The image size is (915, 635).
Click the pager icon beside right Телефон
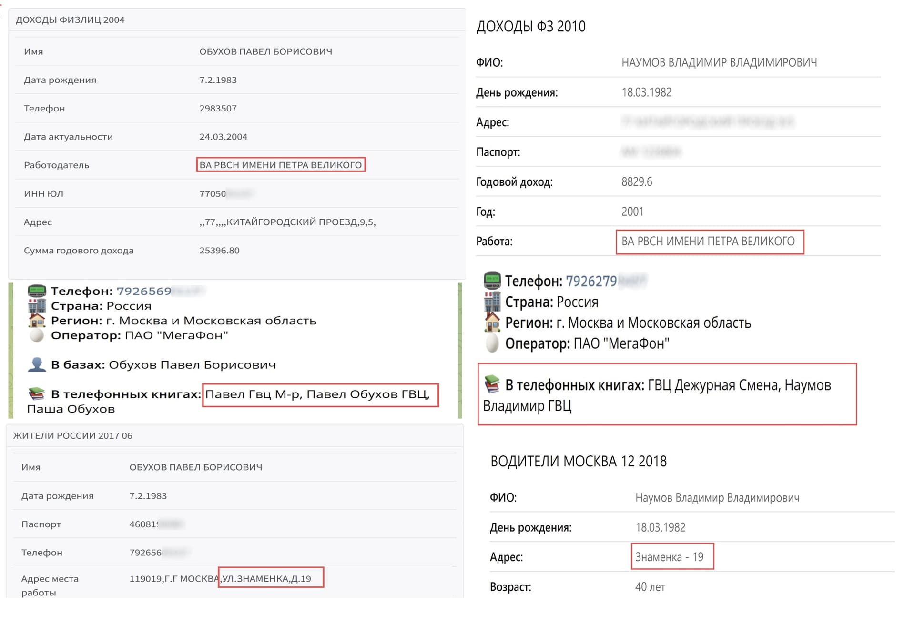tap(492, 281)
